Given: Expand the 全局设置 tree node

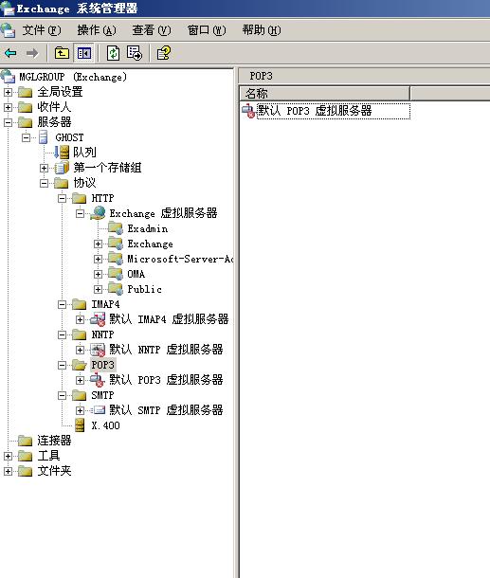Looking at the screenshot, I should click(x=8, y=92).
